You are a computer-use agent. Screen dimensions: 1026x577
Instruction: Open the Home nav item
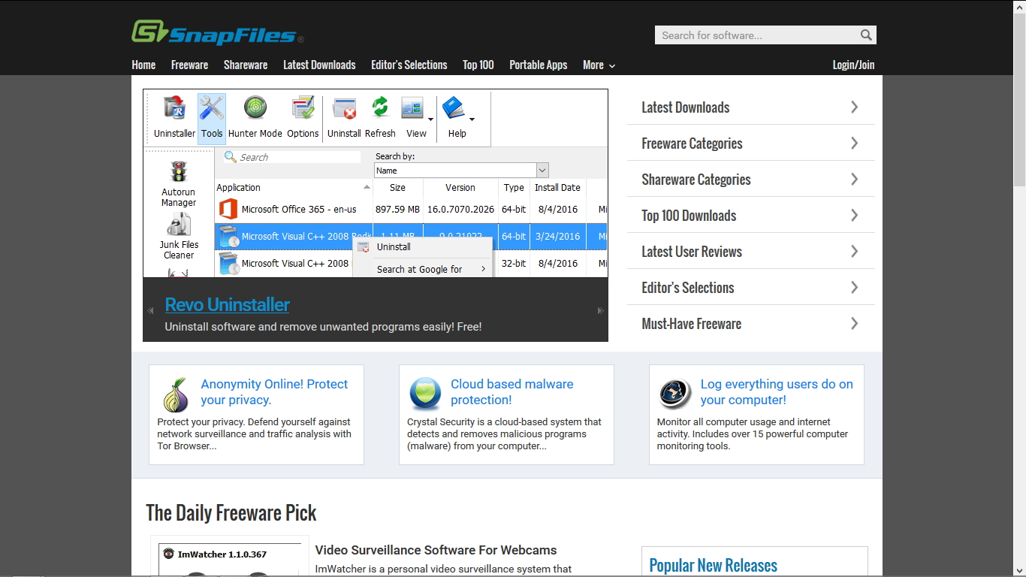coord(143,65)
